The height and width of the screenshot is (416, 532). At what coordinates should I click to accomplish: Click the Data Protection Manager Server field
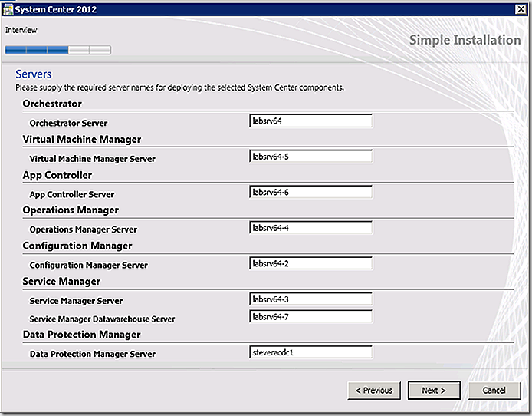click(310, 352)
